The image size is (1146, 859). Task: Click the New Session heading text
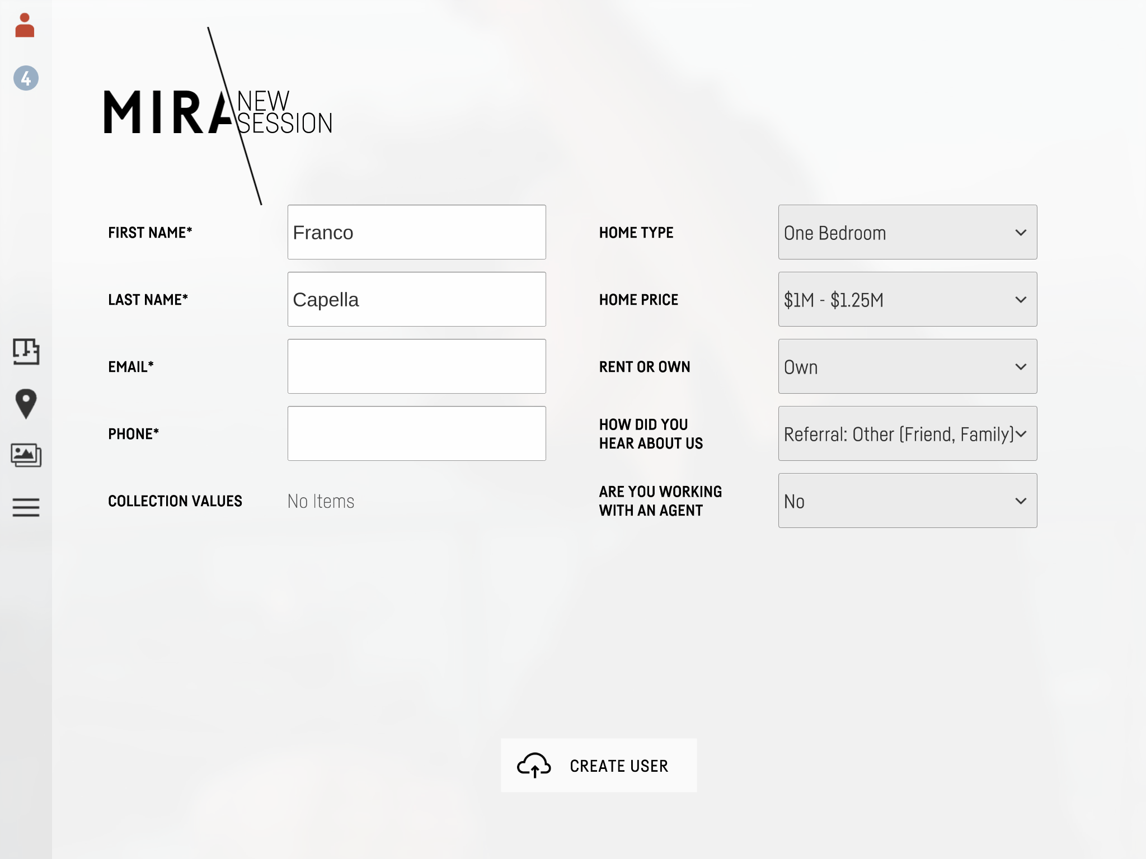[285, 113]
